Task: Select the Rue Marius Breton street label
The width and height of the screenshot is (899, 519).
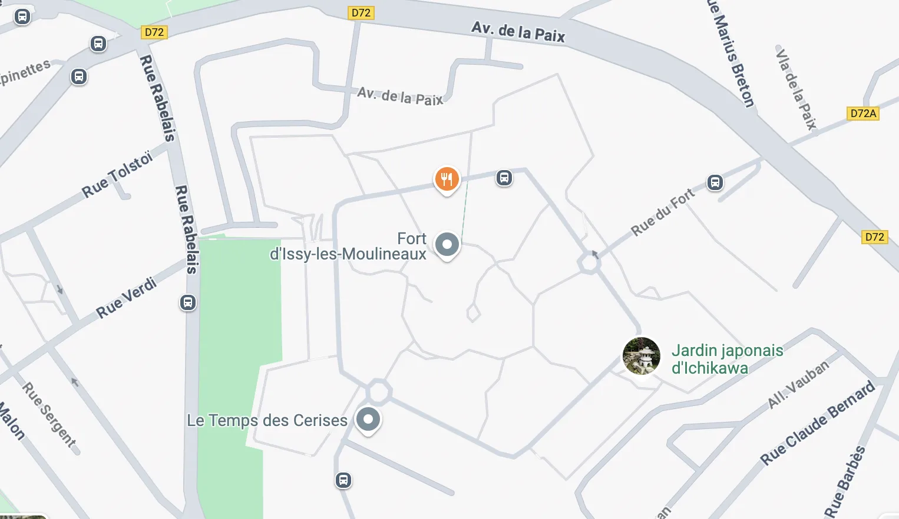Action: click(x=731, y=53)
